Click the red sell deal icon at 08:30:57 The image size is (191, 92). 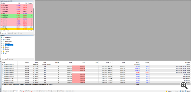tap(3, 66)
